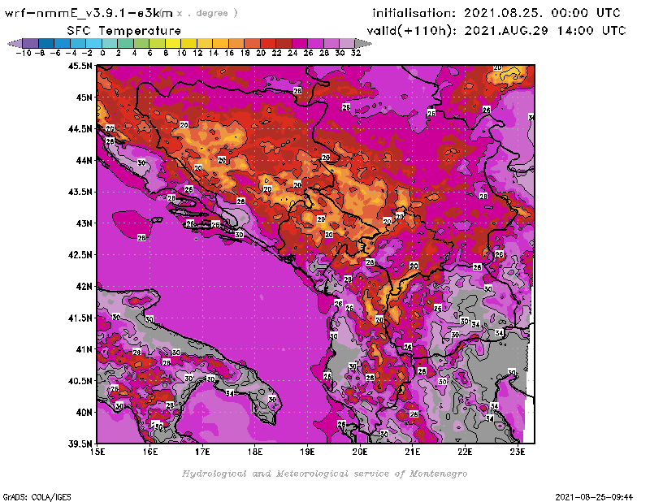Click the 16E longitude label

(150, 452)
